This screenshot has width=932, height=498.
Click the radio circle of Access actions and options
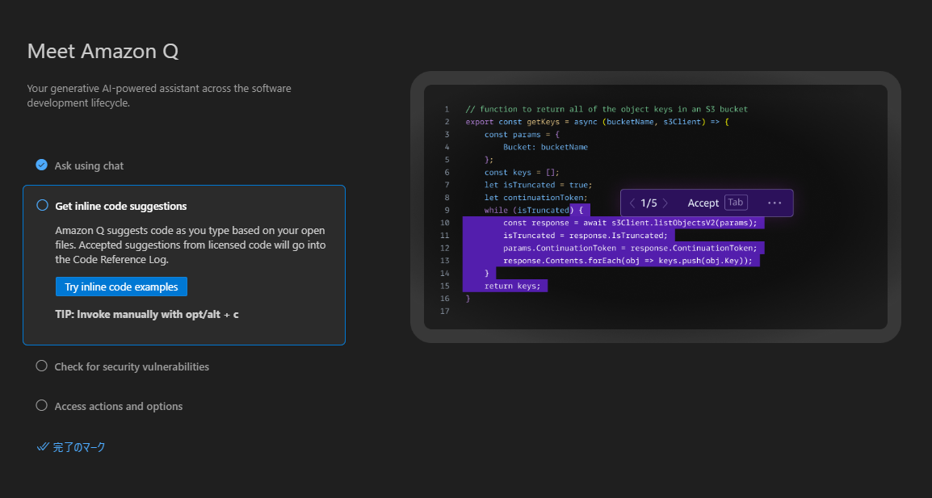click(x=41, y=405)
